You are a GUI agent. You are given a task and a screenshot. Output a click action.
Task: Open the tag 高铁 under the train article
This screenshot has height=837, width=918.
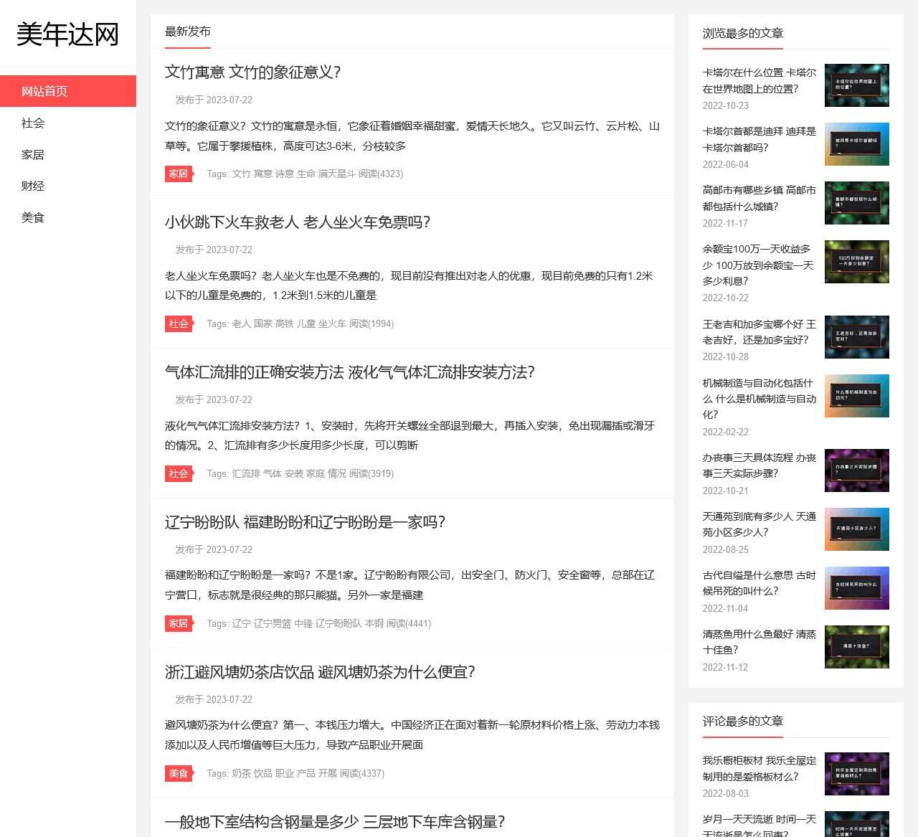(282, 323)
